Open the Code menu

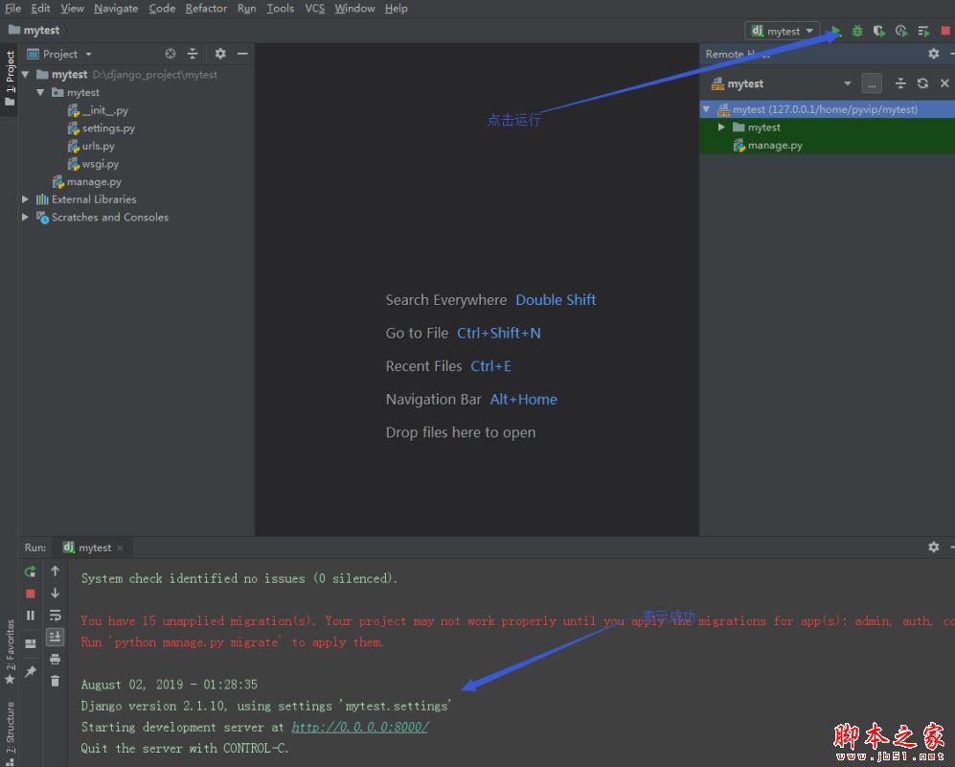pos(162,9)
